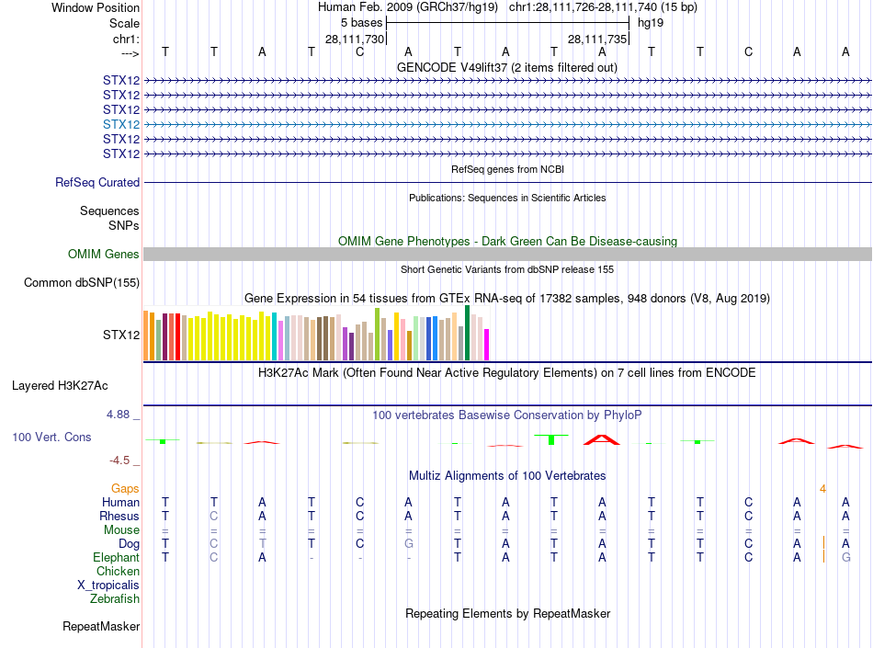
Task: Select the Zebrafish species label
Action: [x=115, y=598]
